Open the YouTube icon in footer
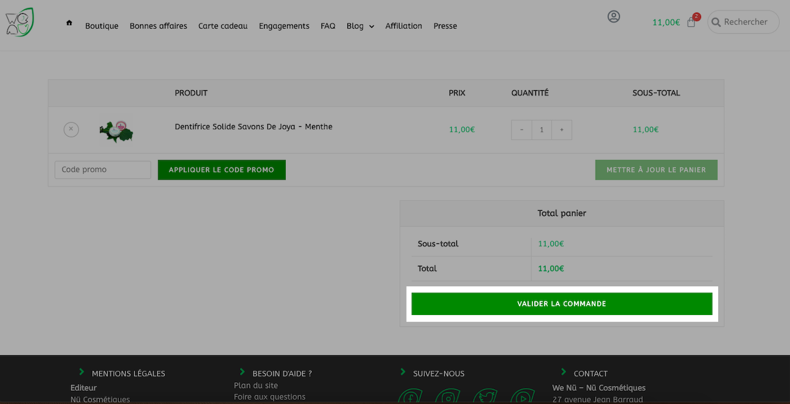Image resolution: width=790 pixels, height=404 pixels. click(523, 396)
